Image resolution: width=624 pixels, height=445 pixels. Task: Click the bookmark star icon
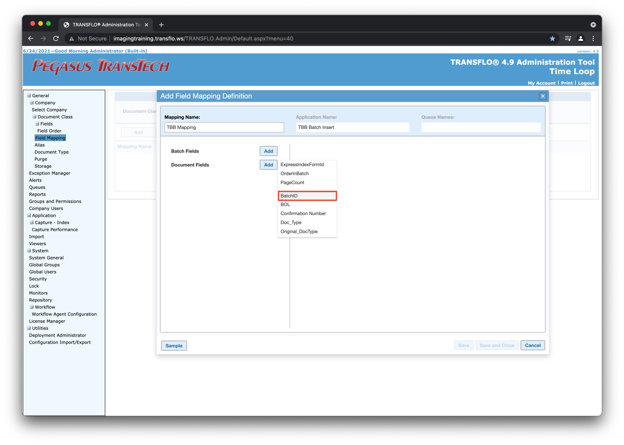(552, 38)
